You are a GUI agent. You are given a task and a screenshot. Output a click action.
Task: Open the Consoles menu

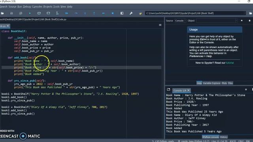point(37,7)
